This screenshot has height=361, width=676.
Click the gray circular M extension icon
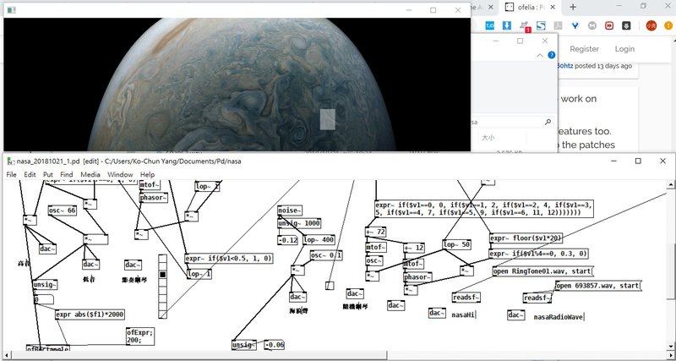(x=592, y=26)
